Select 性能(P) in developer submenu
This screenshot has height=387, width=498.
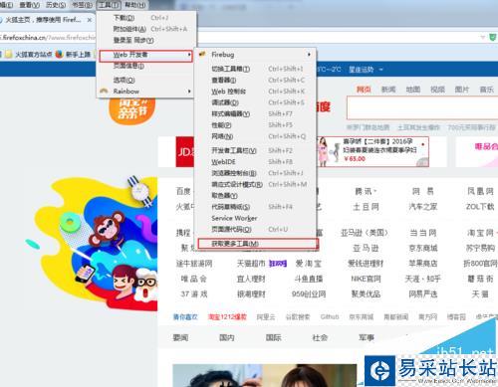256,125
